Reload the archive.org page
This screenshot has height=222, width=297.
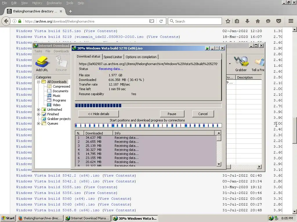coord(161,21)
